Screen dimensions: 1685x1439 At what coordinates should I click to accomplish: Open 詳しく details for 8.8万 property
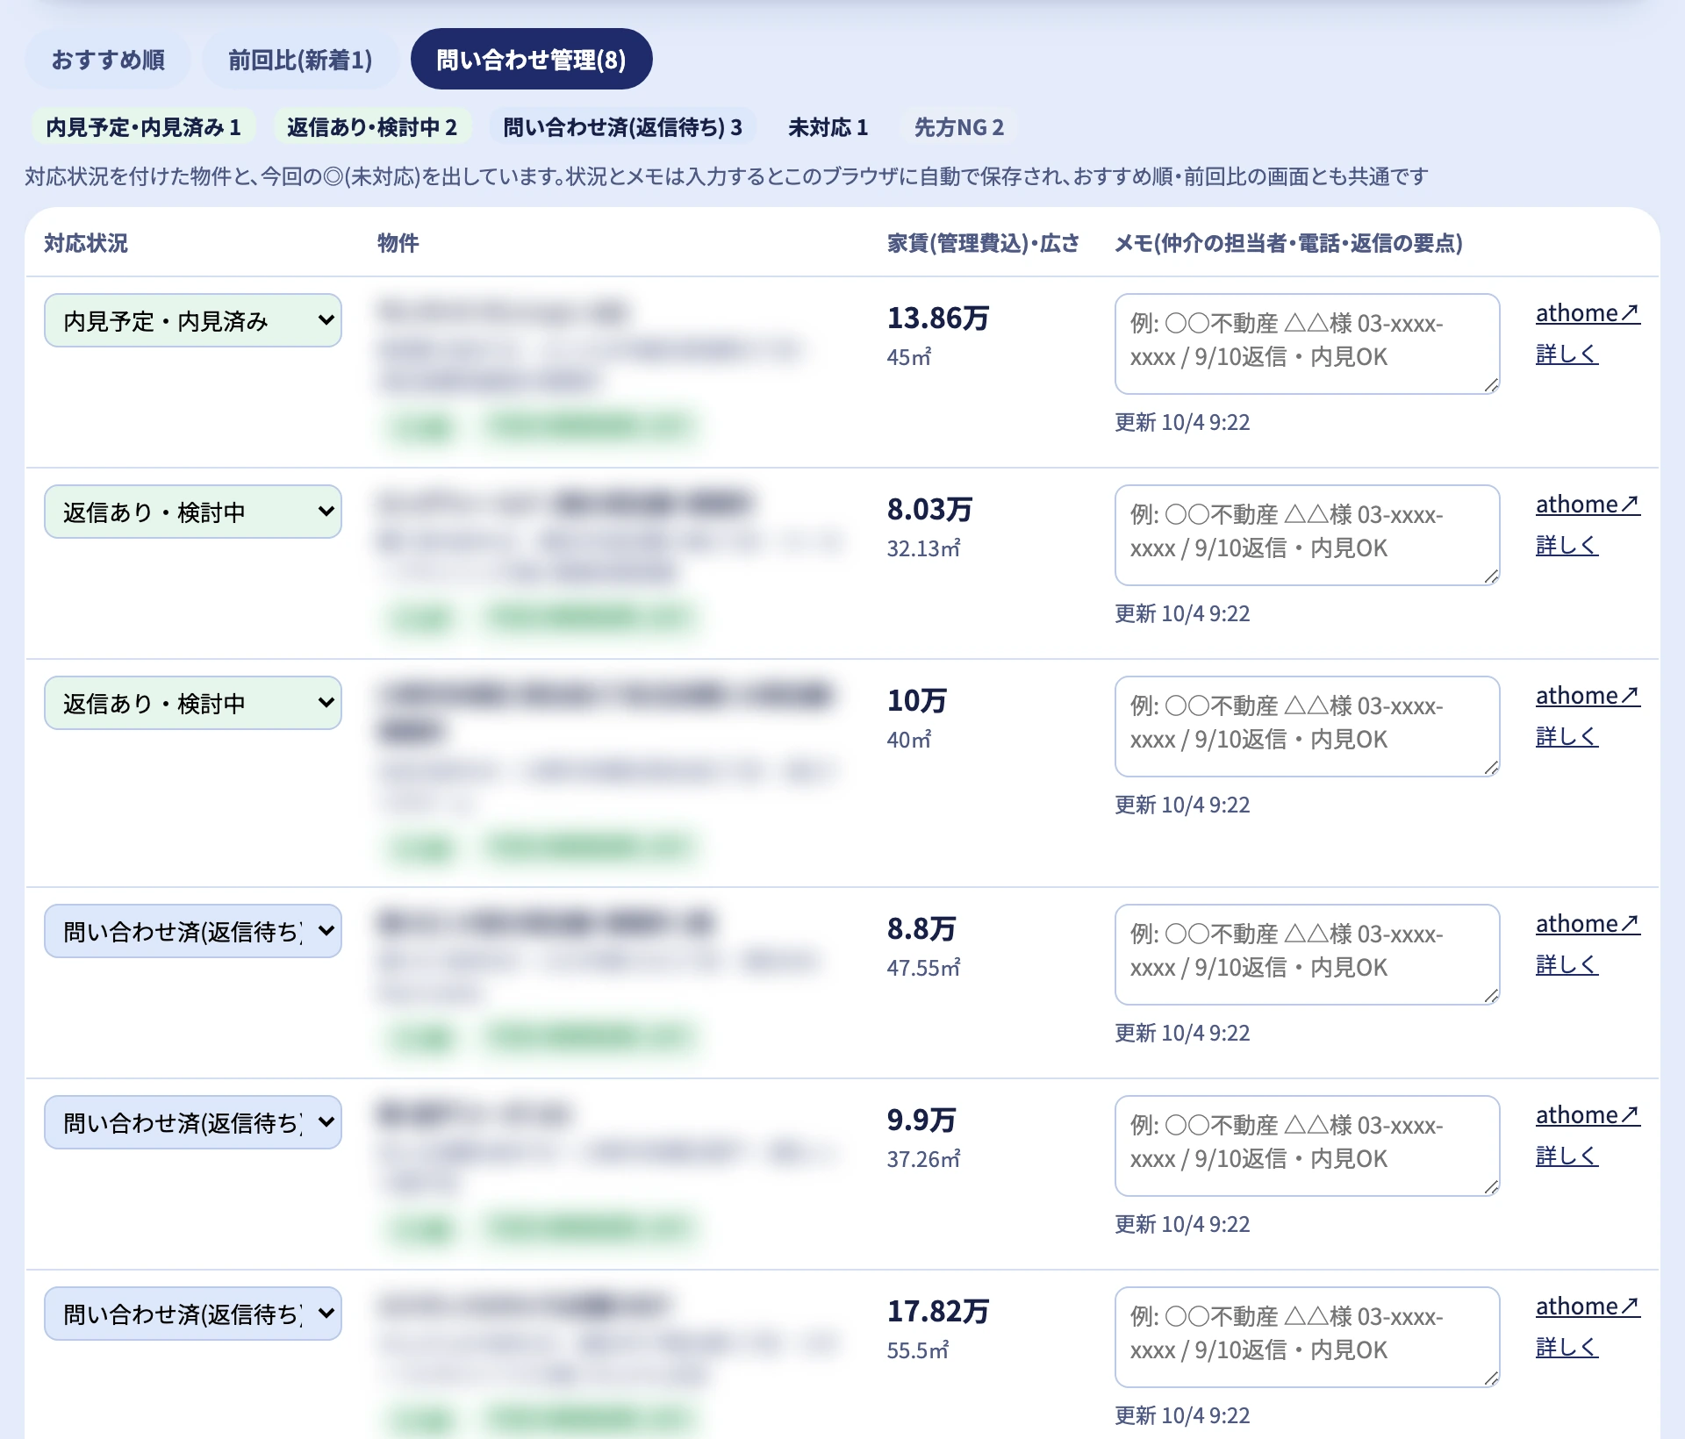coord(1567,964)
